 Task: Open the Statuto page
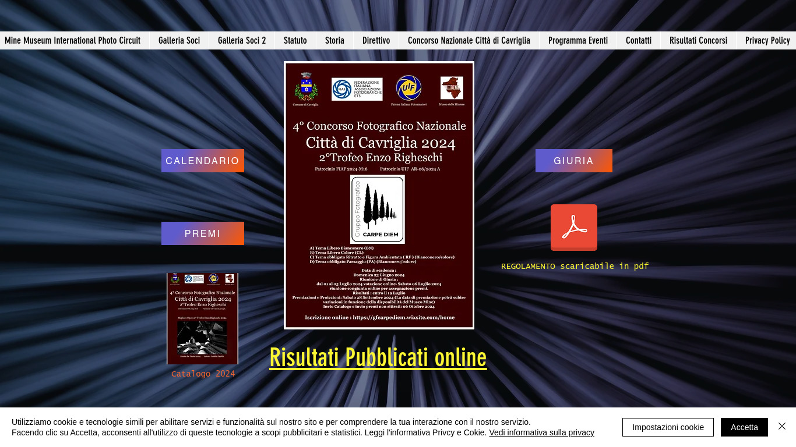click(x=295, y=41)
